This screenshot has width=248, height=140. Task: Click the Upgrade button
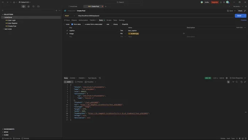(214, 2)
